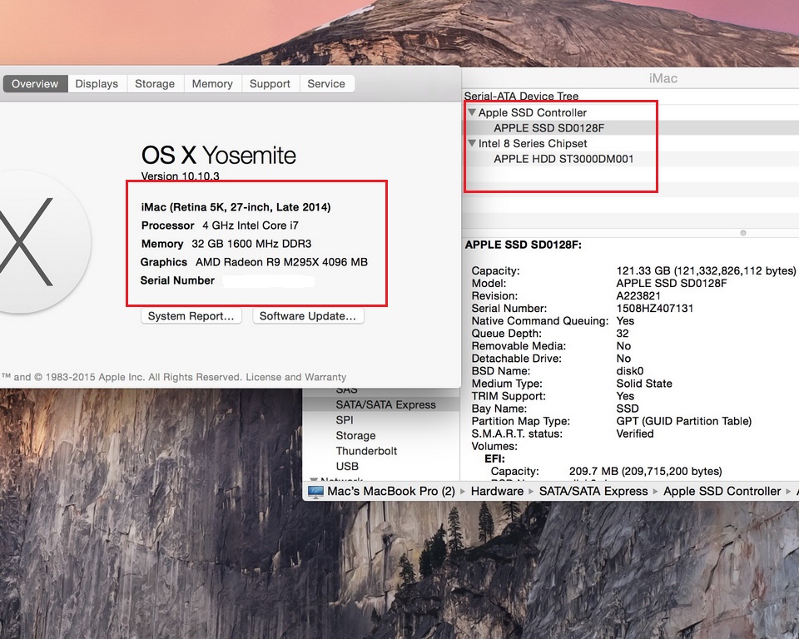Select the Intel 8 Series Chipset row
This screenshot has width=799, height=639.
(x=533, y=144)
